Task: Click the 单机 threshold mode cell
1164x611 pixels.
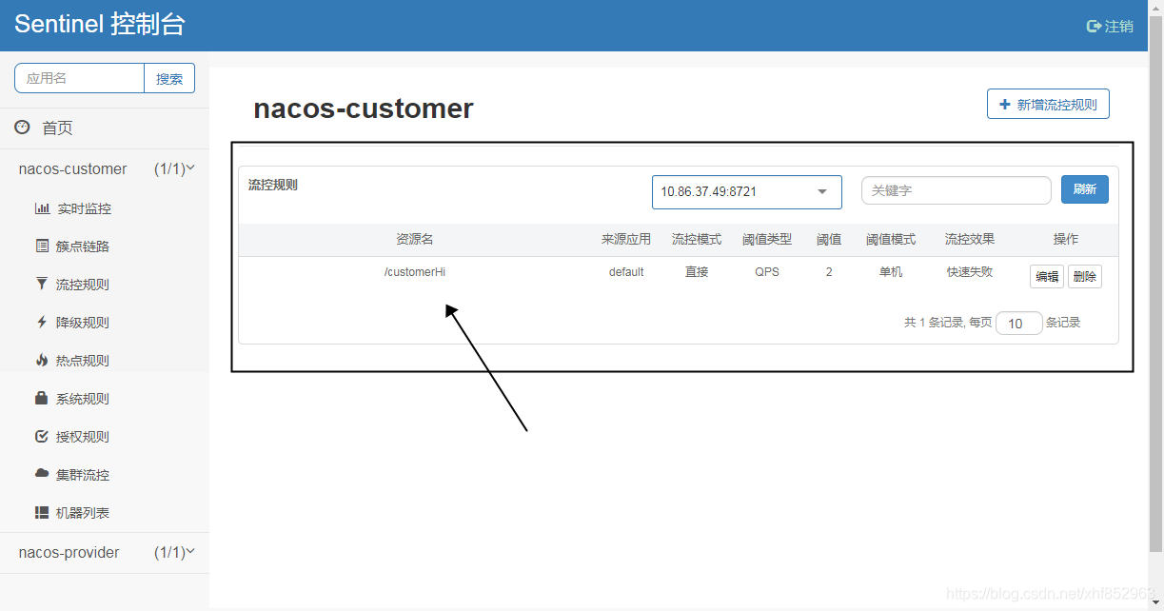Action: click(x=891, y=271)
